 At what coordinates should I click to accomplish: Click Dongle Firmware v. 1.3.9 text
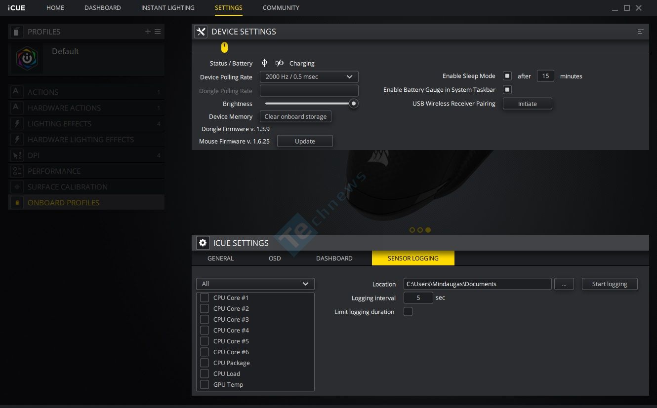point(236,129)
